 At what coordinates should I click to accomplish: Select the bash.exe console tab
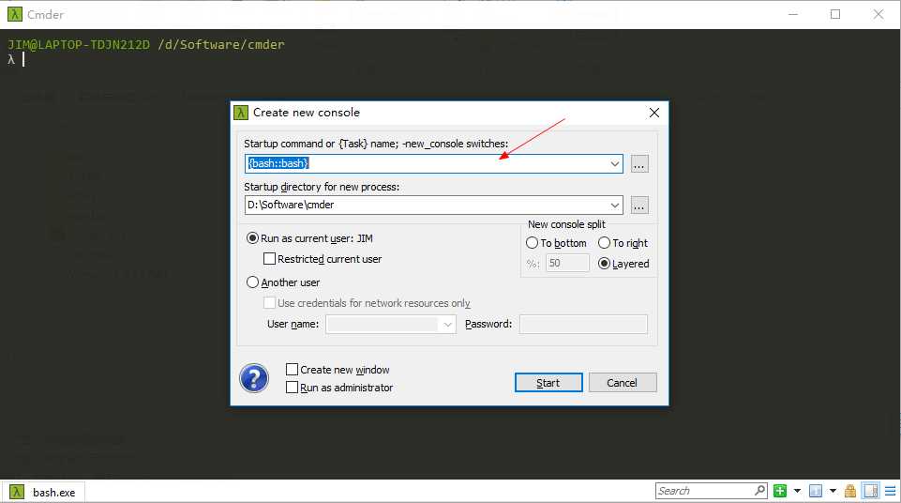pyautogui.click(x=44, y=492)
